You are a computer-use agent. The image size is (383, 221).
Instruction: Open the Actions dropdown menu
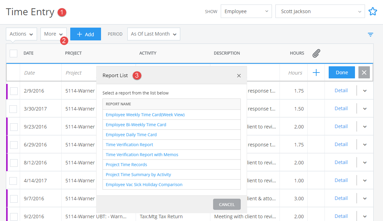[x=21, y=34]
